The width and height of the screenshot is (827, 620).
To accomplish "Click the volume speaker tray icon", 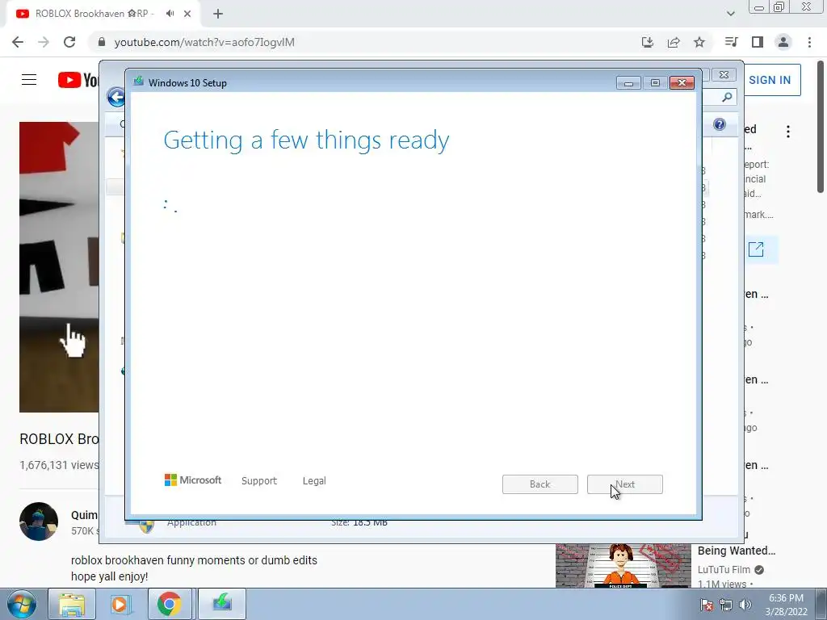I will pos(745,605).
